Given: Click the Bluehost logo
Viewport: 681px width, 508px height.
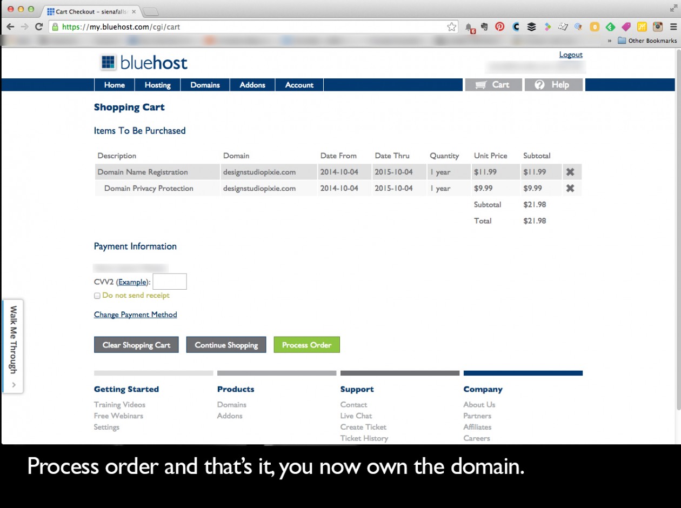Looking at the screenshot, I should 144,63.
